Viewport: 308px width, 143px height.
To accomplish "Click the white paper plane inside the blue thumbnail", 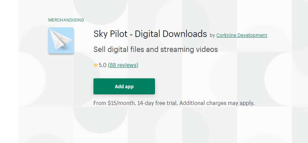I will click(61, 39).
